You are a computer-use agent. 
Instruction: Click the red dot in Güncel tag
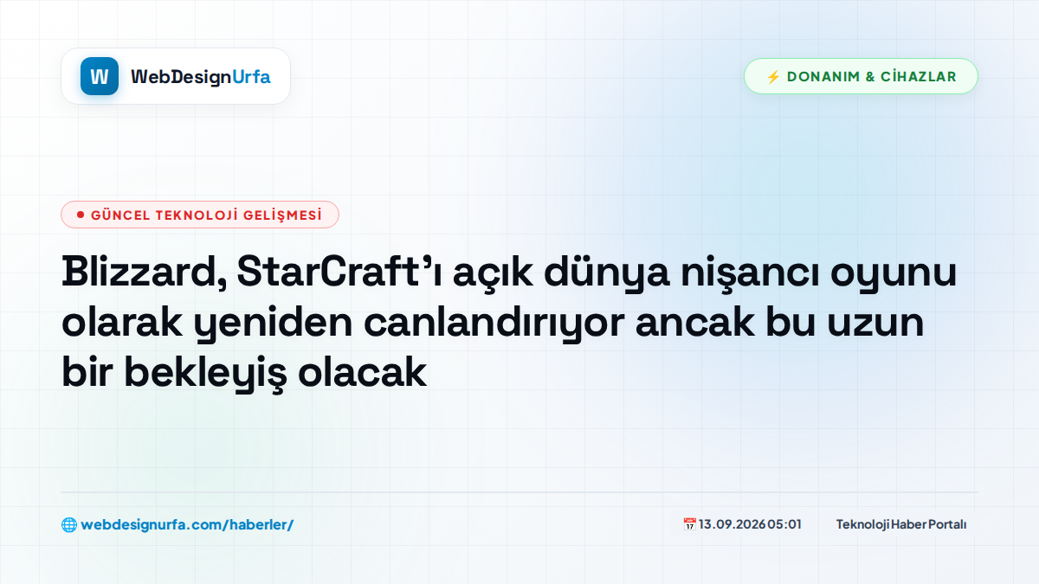(81, 215)
